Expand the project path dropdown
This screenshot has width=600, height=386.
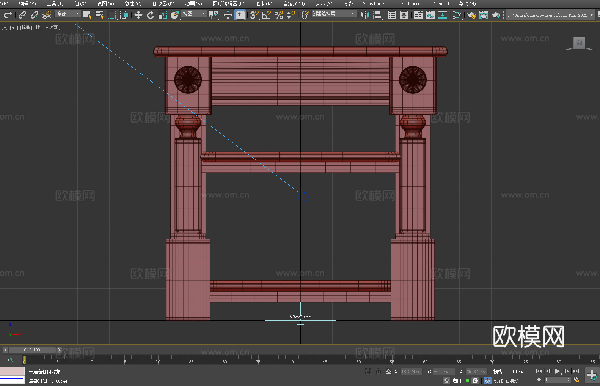[592, 15]
